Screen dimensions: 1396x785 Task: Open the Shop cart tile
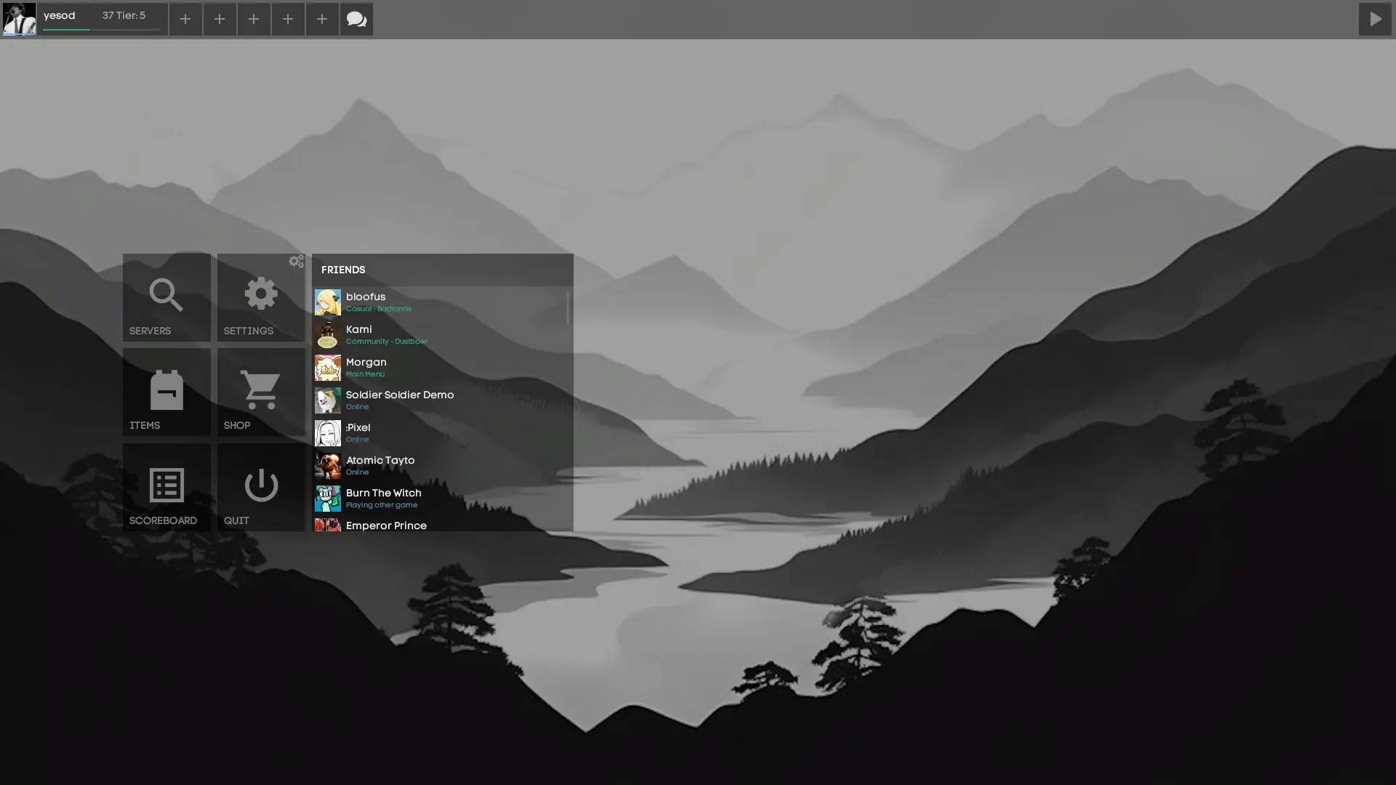pos(261,392)
